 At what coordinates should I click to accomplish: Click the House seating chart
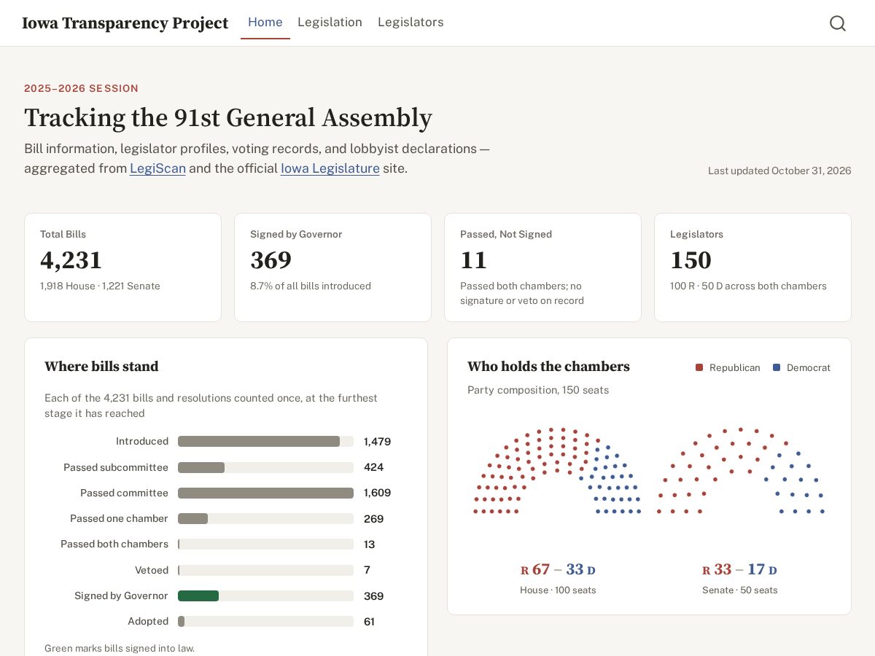point(558,472)
